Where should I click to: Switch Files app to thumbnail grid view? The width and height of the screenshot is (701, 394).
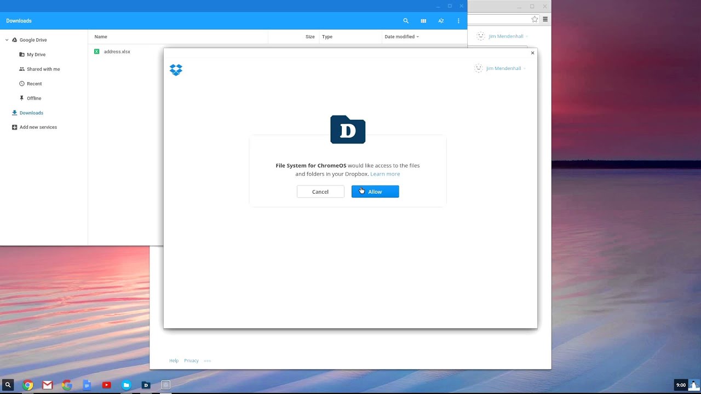pyautogui.click(x=423, y=21)
